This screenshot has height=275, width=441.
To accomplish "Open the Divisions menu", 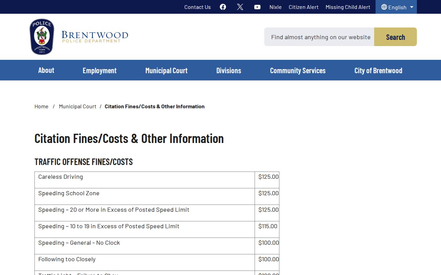I will click(x=229, y=70).
